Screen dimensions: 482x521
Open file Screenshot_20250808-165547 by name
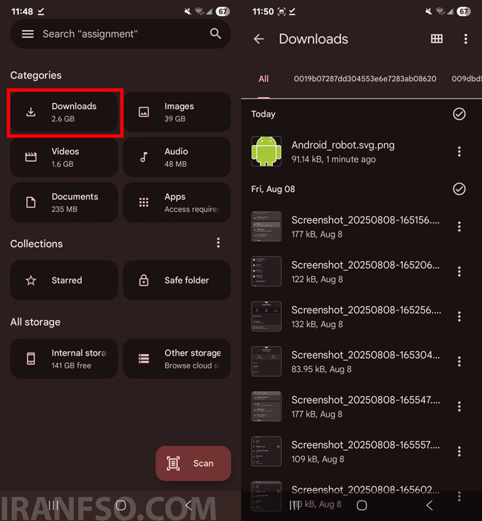tap(366, 400)
